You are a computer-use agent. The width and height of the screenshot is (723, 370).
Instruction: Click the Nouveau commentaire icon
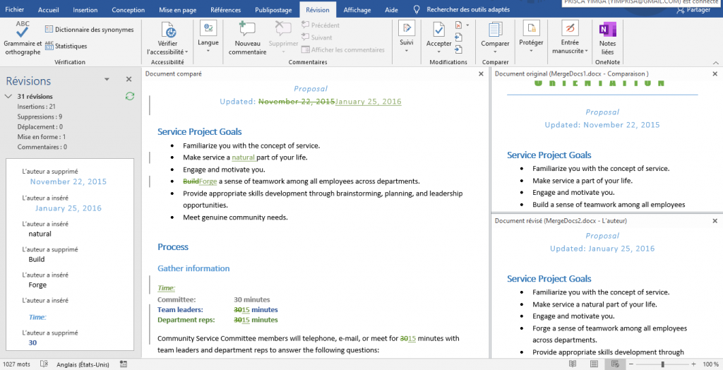pyautogui.click(x=247, y=30)
